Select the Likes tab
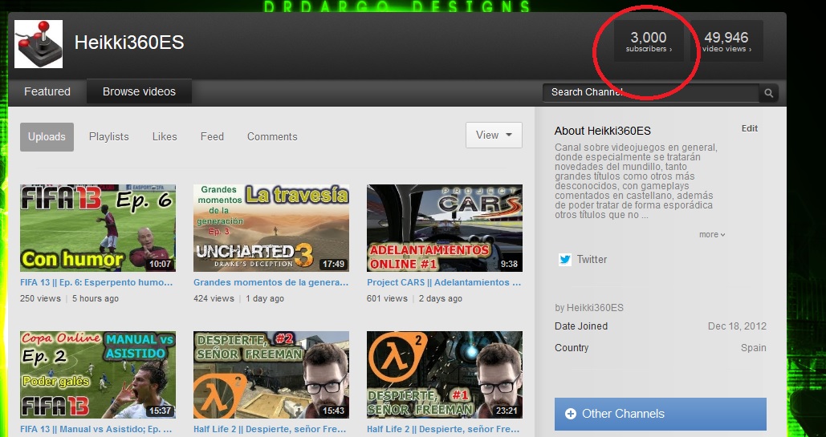826x437 pixels. coord(165,137)
